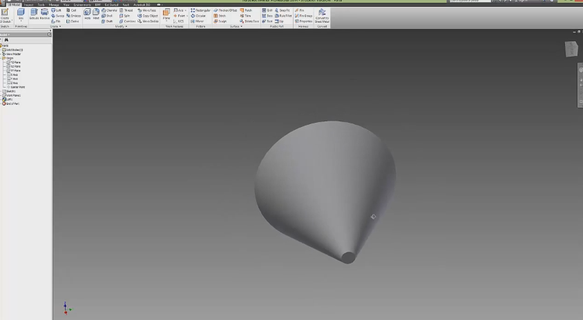The height and width of the screenshot is (320, 583).
Task: Choose the Lip tool
Action: click(279, 21)
